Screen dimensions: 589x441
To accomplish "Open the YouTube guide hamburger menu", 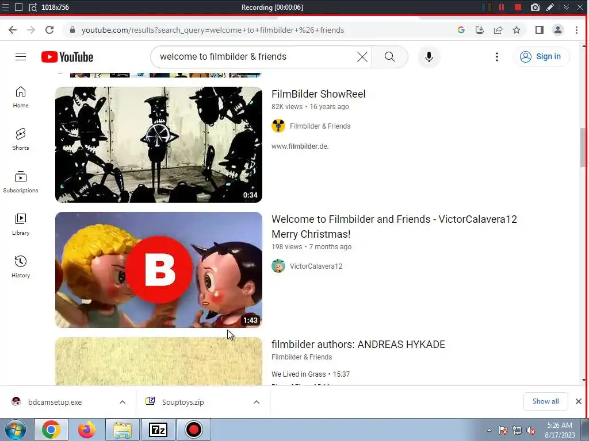I will tap(21, 57).
